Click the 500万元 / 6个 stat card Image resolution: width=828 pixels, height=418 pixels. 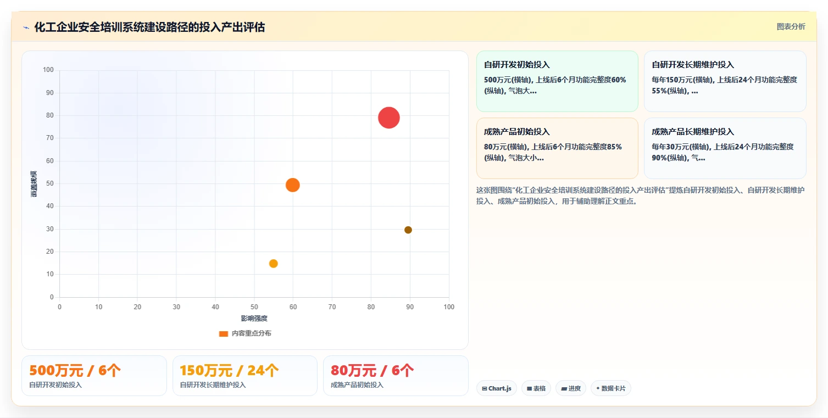tap(94, 376)
